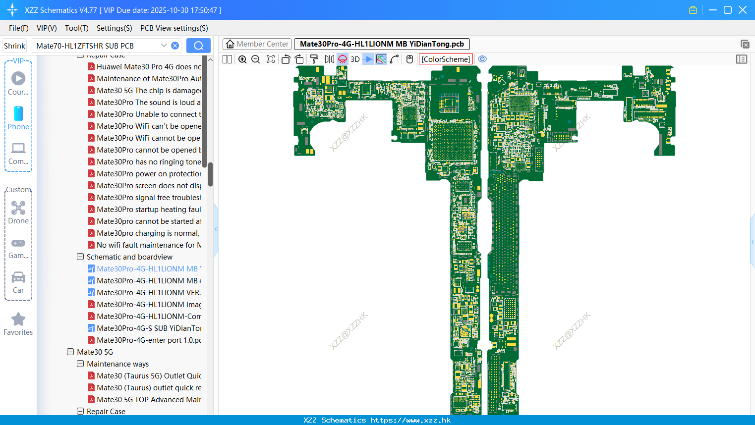Image resolution: width=755 pixels, height=425 pixels.
Task: Click the file tree vertical scrollbar thumb
Action: 210,174
